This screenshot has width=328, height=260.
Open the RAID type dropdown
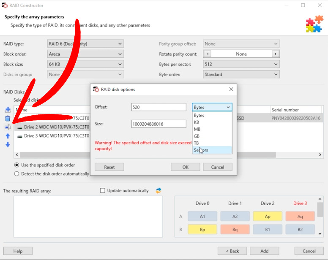(85, 43)
